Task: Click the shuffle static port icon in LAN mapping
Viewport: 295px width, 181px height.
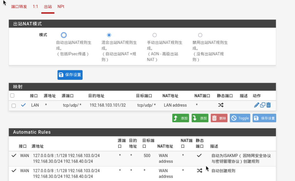Action: pyautogui.click(x=221, y=105)
